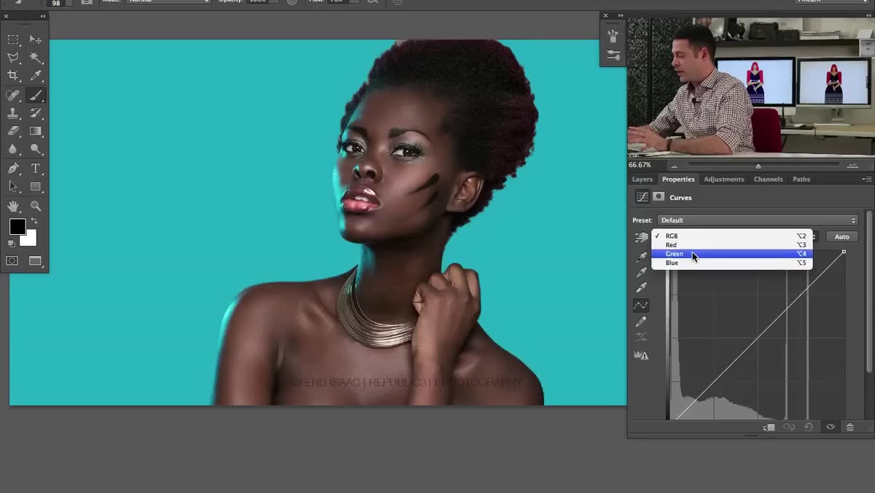Open the Properties panel flyout menu

point(866,179)
